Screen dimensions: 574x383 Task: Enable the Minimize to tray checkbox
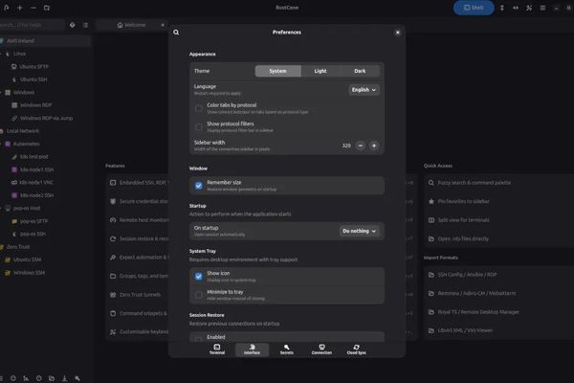[199, 295]
